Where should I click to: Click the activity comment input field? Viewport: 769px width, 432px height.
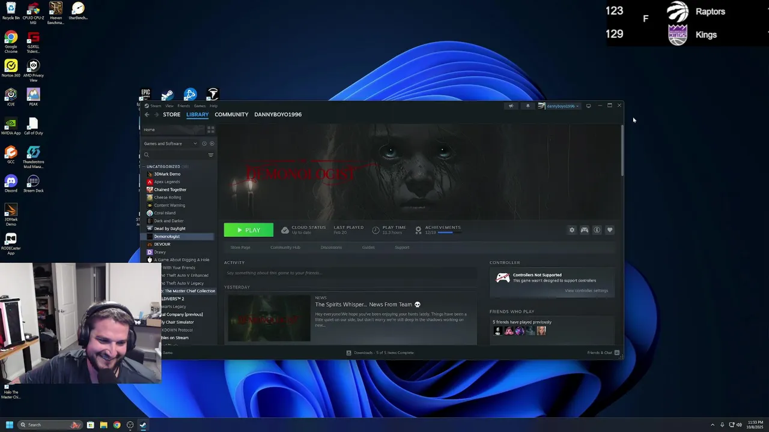350,273
